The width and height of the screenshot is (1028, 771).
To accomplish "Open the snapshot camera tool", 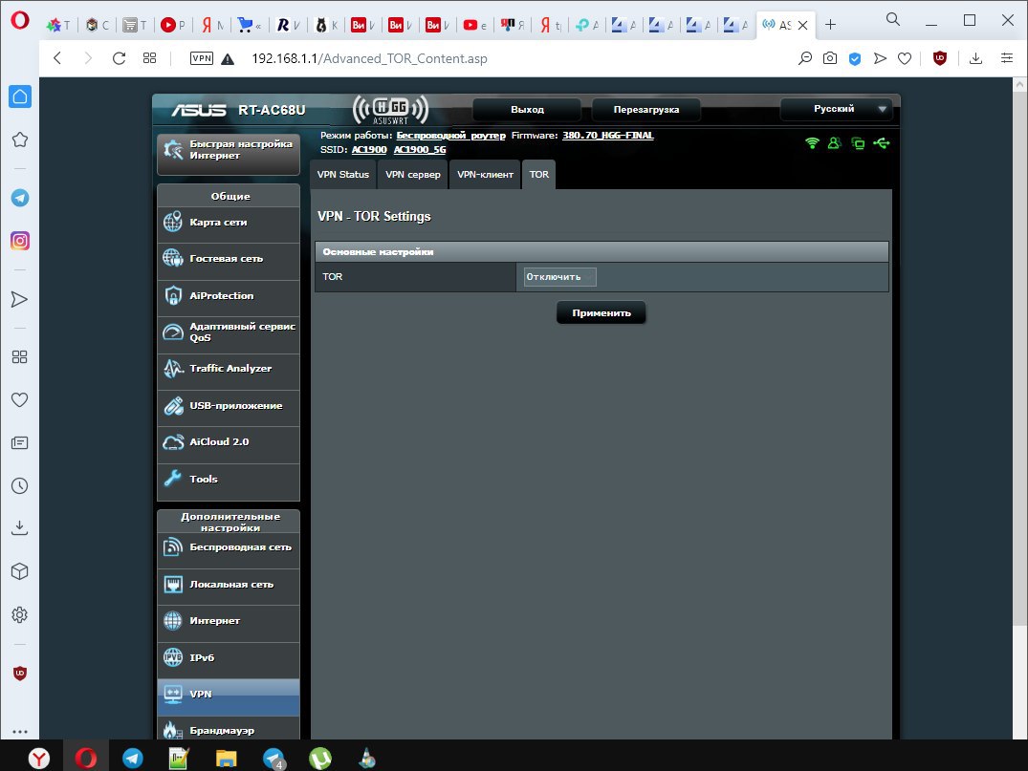I will pyautogui.click(x=830, y=58).
